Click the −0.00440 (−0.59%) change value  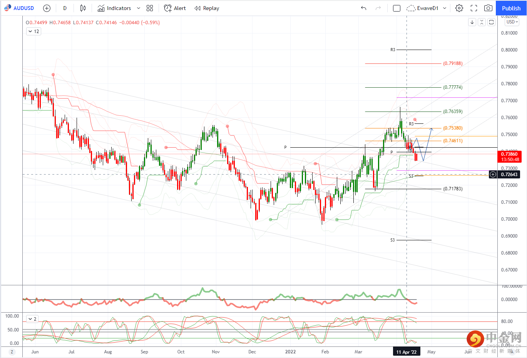coord(140,23)
